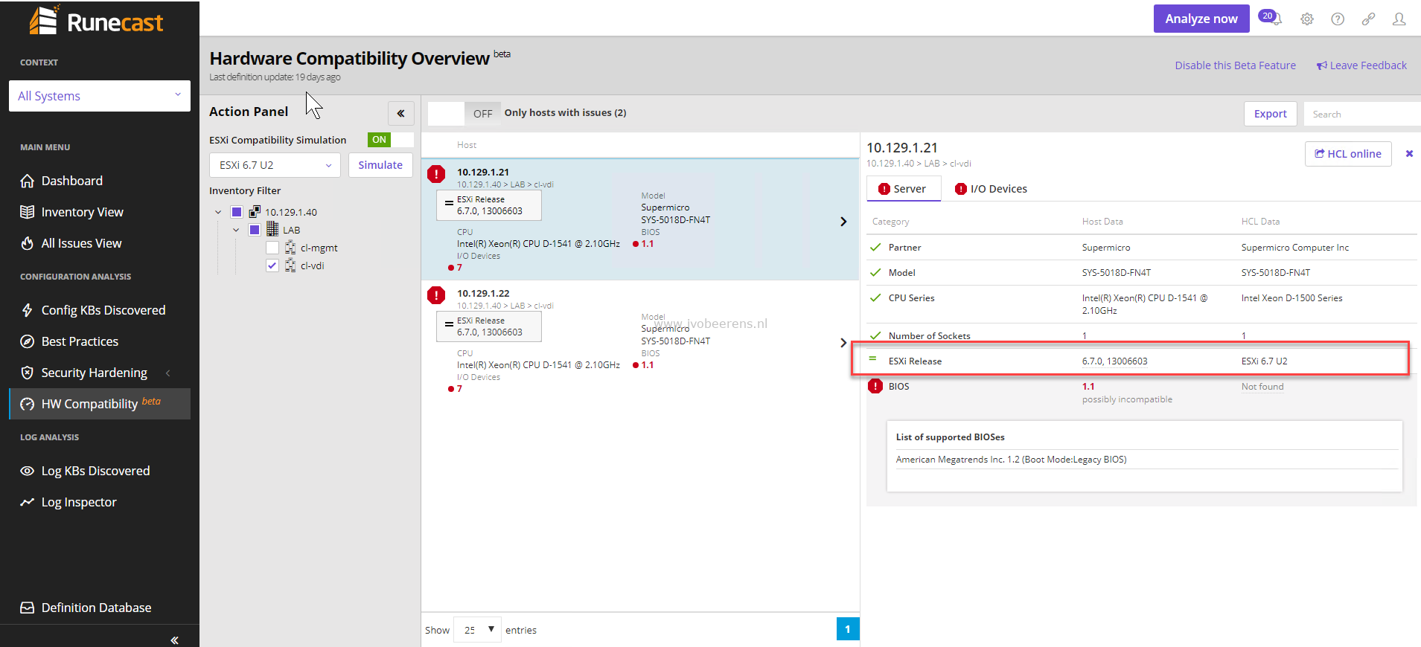This screenshot has height=647, width=1421.
Task: Click the Runecast logo
Action: click(96, 21)
